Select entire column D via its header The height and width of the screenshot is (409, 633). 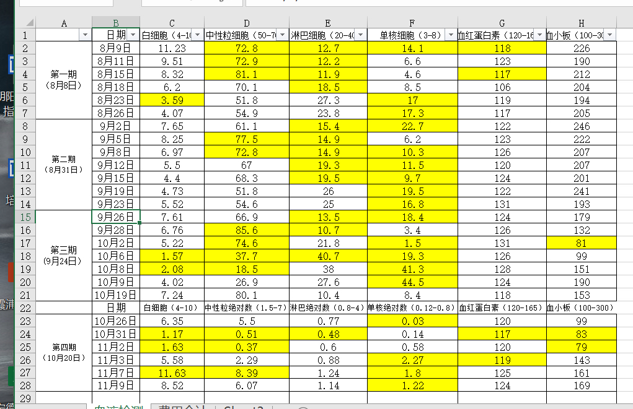tap(246, 23)
